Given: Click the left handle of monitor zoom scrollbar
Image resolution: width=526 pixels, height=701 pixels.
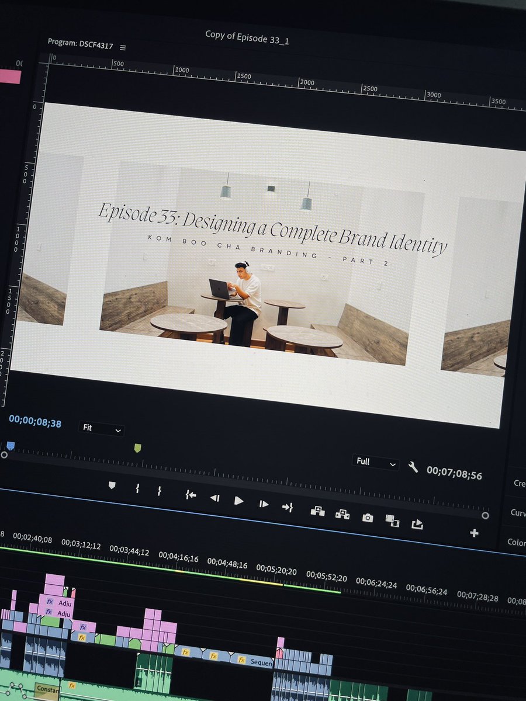Looking at the screenshot, I should coord(4,454).
